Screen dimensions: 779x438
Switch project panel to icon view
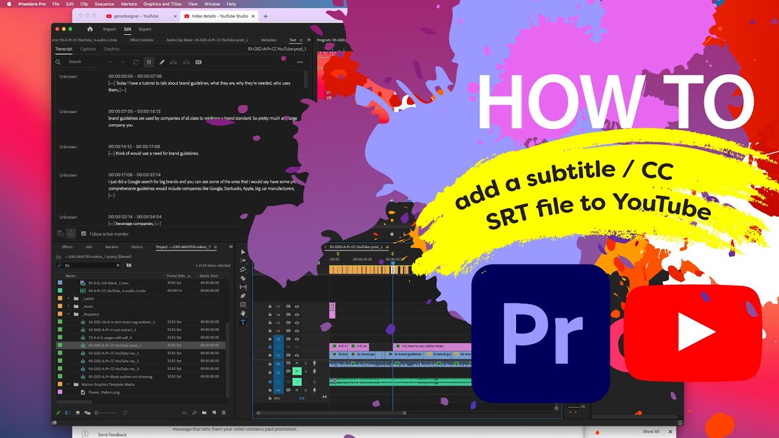click(x=78, y=412)
